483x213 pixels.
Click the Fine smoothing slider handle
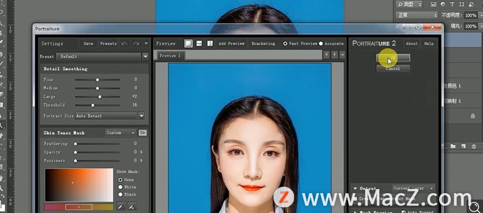pyautogui.click(x=97, y=80)
